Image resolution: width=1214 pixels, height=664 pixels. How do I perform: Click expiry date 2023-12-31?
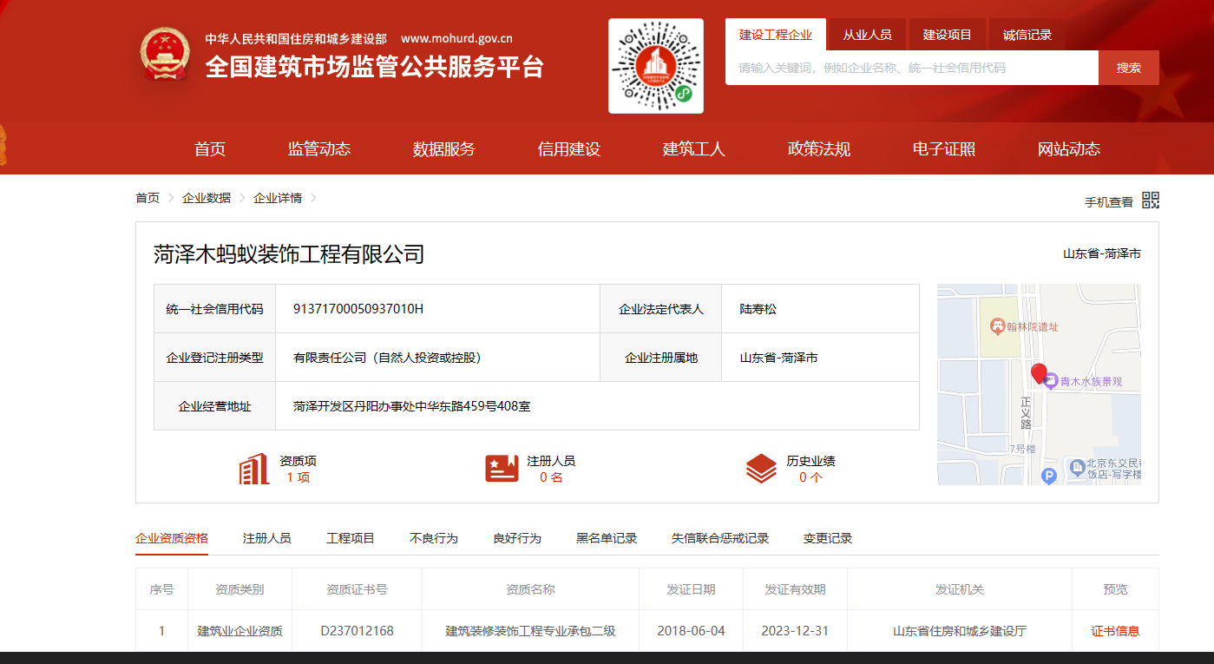tap(795, 631)
